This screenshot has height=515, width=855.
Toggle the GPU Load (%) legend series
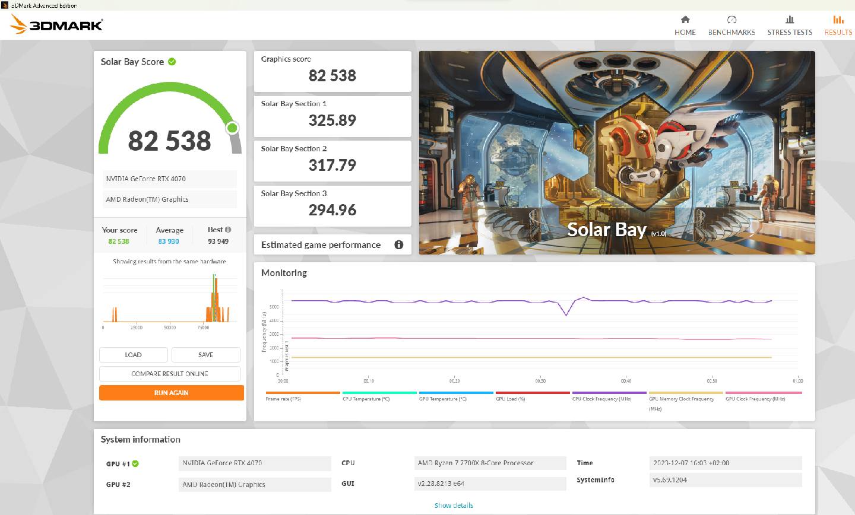click(x=510, y=399)
